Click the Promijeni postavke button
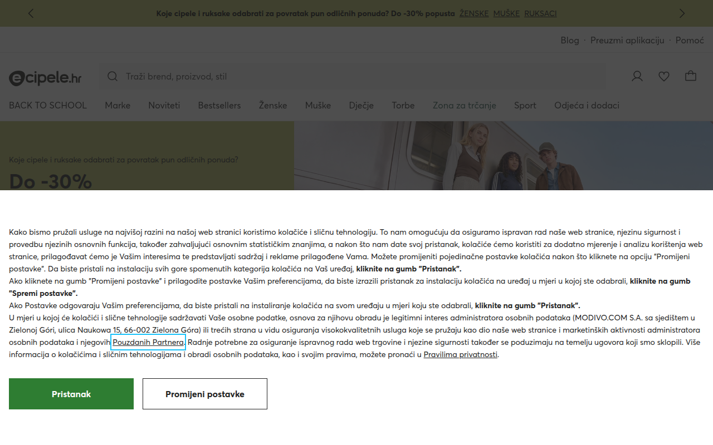Screen dimensions: 713x445 tap(205, 394)
